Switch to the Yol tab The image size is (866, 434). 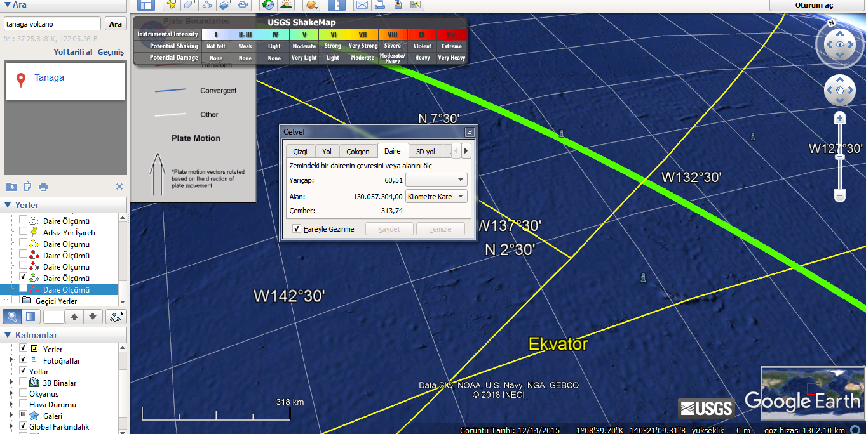coord(327,152)
